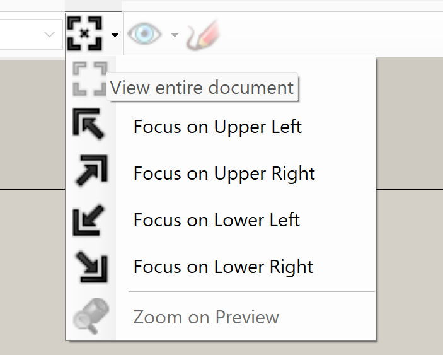Choose the Focus on Upper Right menu entry
443x355 pixels.
pyautogui.click(x=224, y=173)
